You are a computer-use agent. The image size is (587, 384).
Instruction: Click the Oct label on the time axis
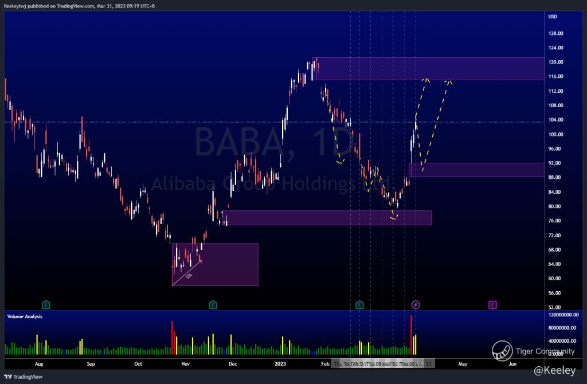point(138,364)
